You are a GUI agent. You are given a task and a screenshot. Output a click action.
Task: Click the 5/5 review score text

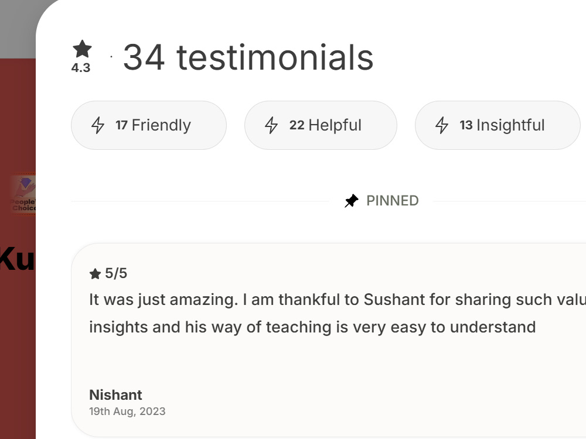[116, 273]
